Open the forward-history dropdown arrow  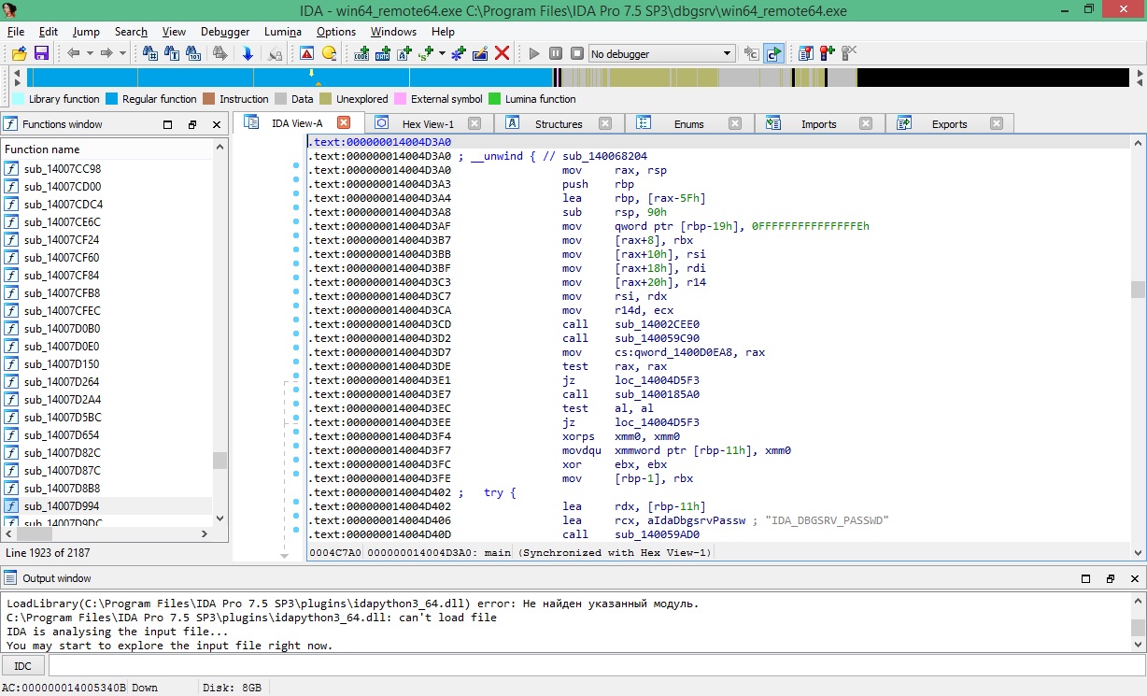[122, 54]
